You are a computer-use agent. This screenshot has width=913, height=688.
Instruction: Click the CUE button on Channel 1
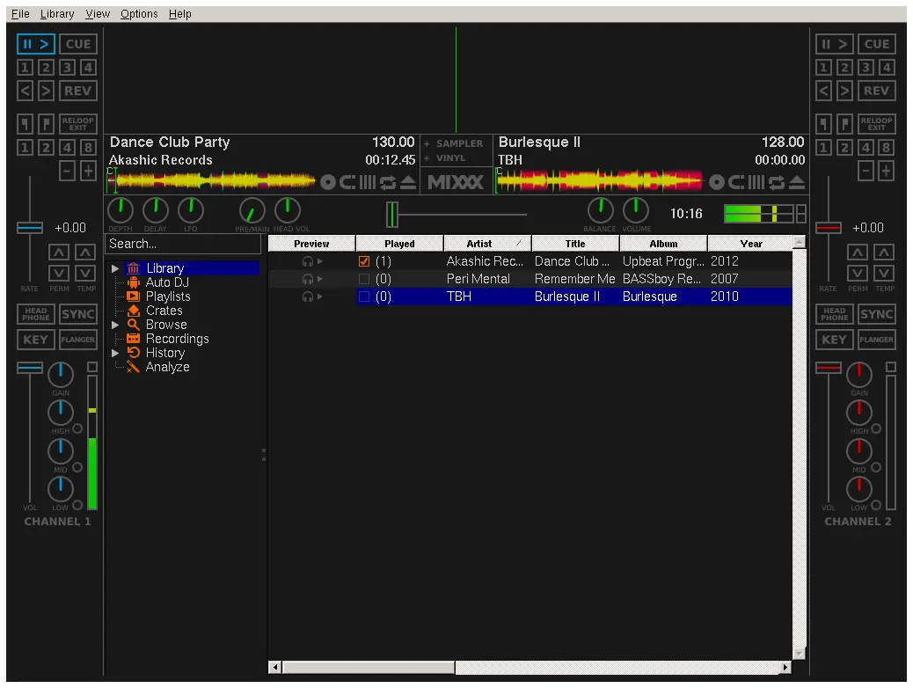[78, 44]
